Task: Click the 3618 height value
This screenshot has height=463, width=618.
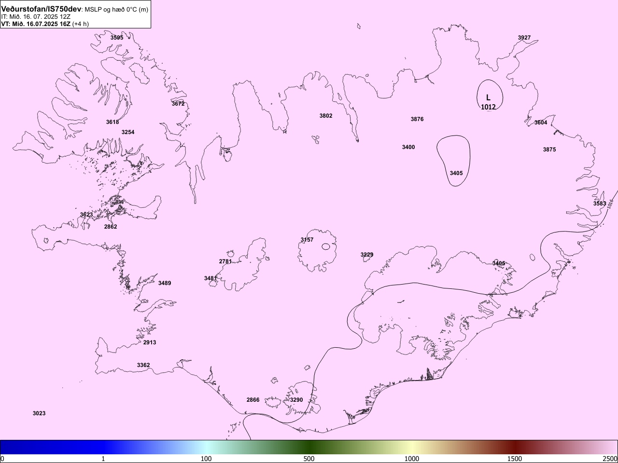Action: 112,122
